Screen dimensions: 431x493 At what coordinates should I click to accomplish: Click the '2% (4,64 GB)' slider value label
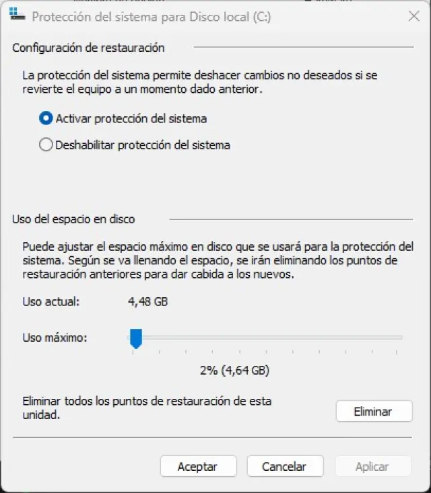point(235,370)
